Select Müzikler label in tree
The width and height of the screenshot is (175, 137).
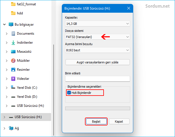[x=23, y=61]
